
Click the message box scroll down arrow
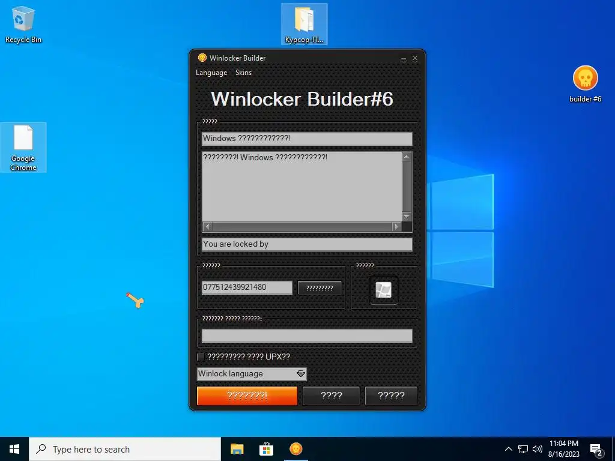[407, 216]
